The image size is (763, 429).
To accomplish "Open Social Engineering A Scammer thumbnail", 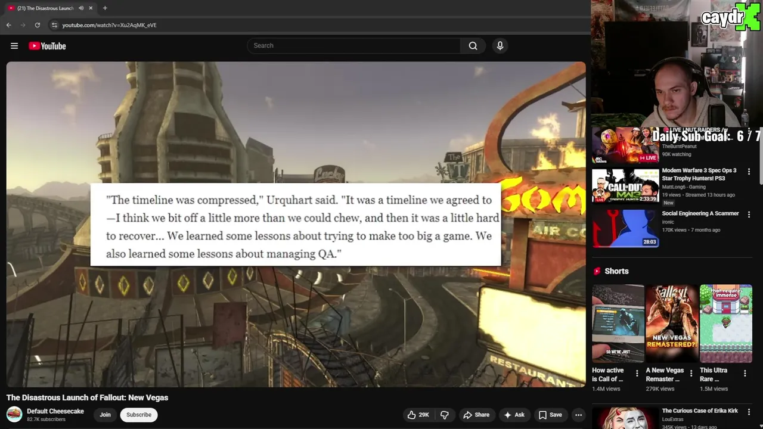I will pyautogui.click(x=625, y=228).
